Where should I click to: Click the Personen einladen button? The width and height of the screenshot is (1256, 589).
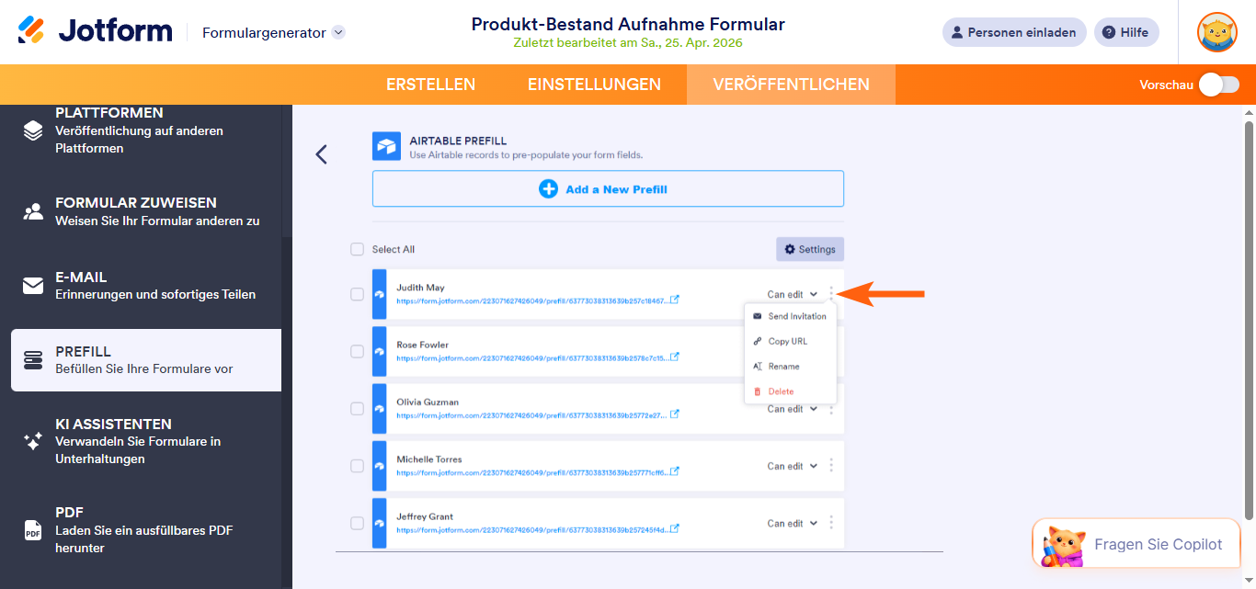[1013, 32]
